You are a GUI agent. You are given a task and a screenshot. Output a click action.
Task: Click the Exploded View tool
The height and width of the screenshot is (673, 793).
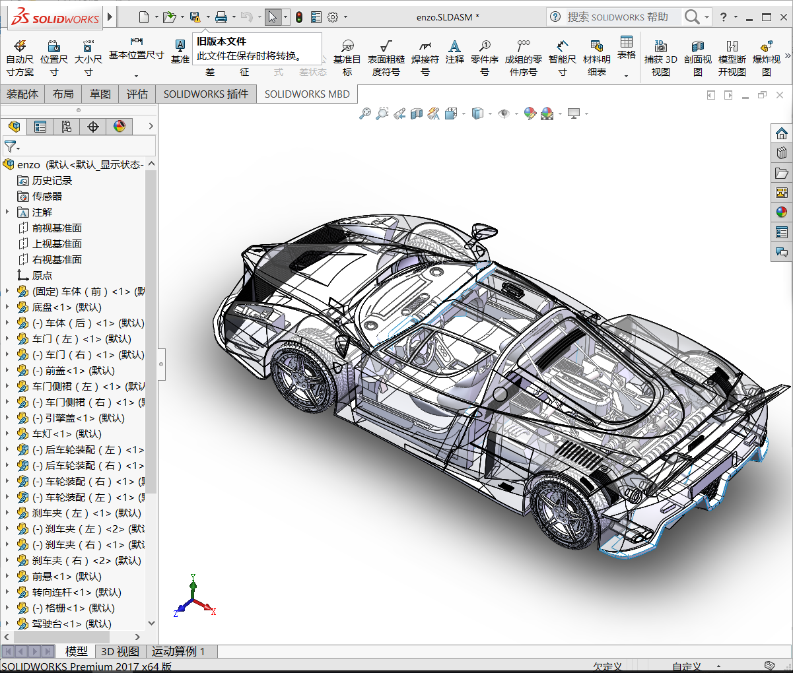767,57
